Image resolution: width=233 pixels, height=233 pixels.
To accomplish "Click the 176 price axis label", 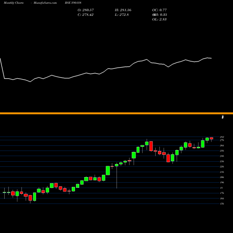I will (x=222, y=193).
